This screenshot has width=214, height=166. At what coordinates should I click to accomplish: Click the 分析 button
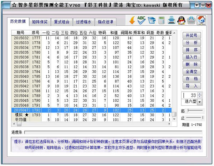(192, 42)
